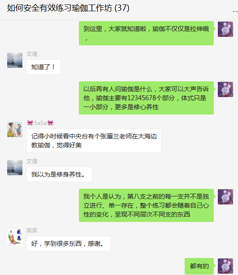Select the green bubble '都有的'
The image size is (238, 275).
point(199,266)
